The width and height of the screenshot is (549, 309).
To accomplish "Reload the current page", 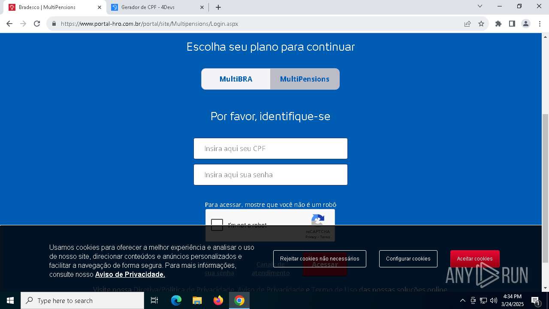I will point(37,24).
